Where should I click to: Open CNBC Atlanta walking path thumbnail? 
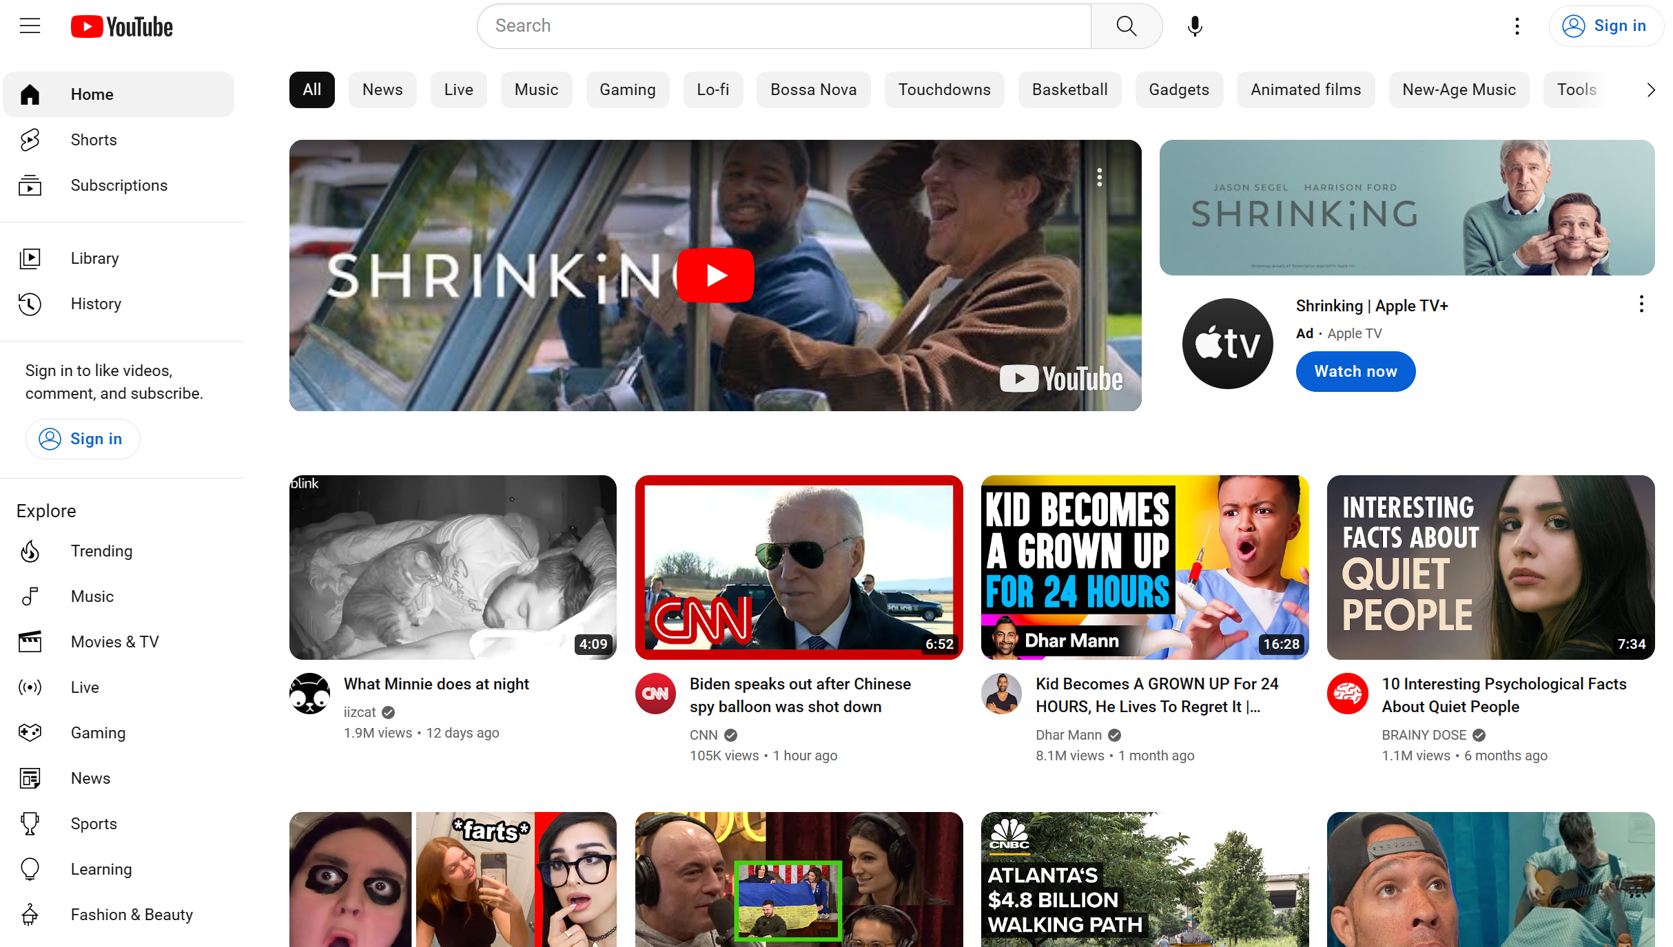(1145, 880)
